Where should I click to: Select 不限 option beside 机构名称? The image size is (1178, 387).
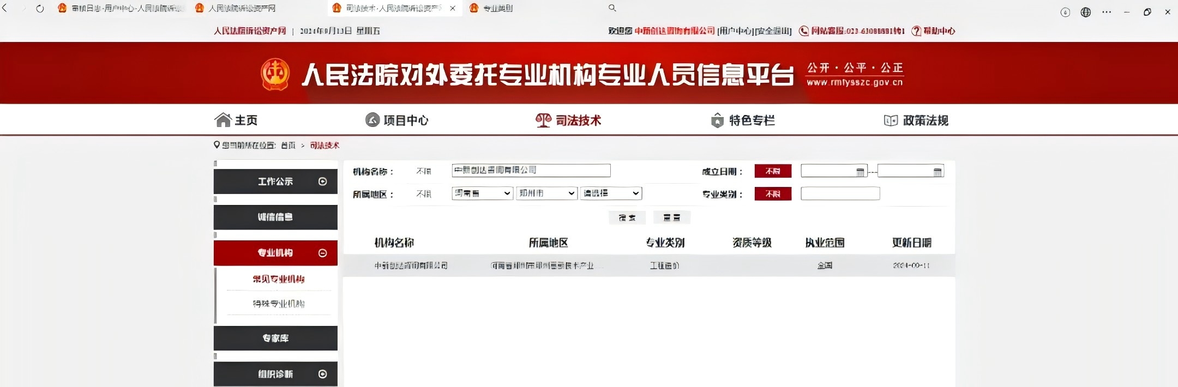pos(424,171)
